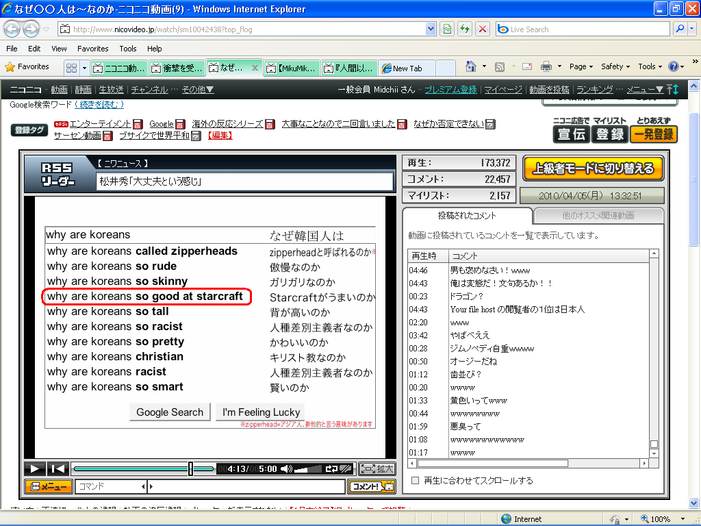Play the video with the play button

(x=34, y=468)
